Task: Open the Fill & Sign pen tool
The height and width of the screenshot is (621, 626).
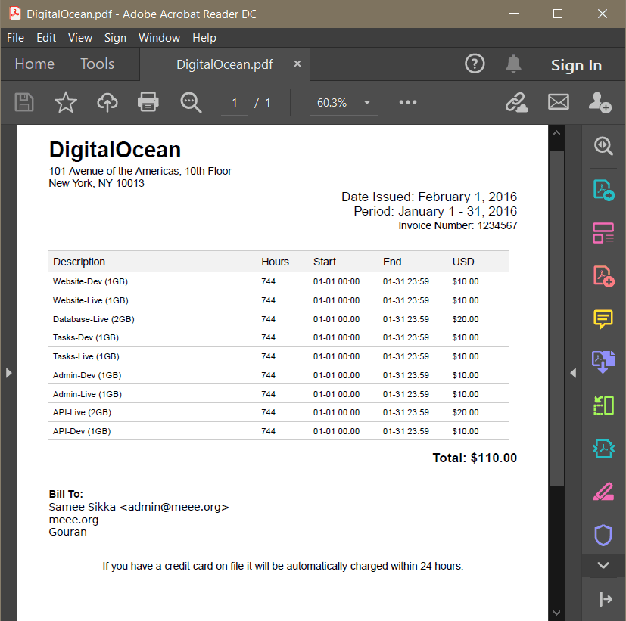Action: point(603,492)
